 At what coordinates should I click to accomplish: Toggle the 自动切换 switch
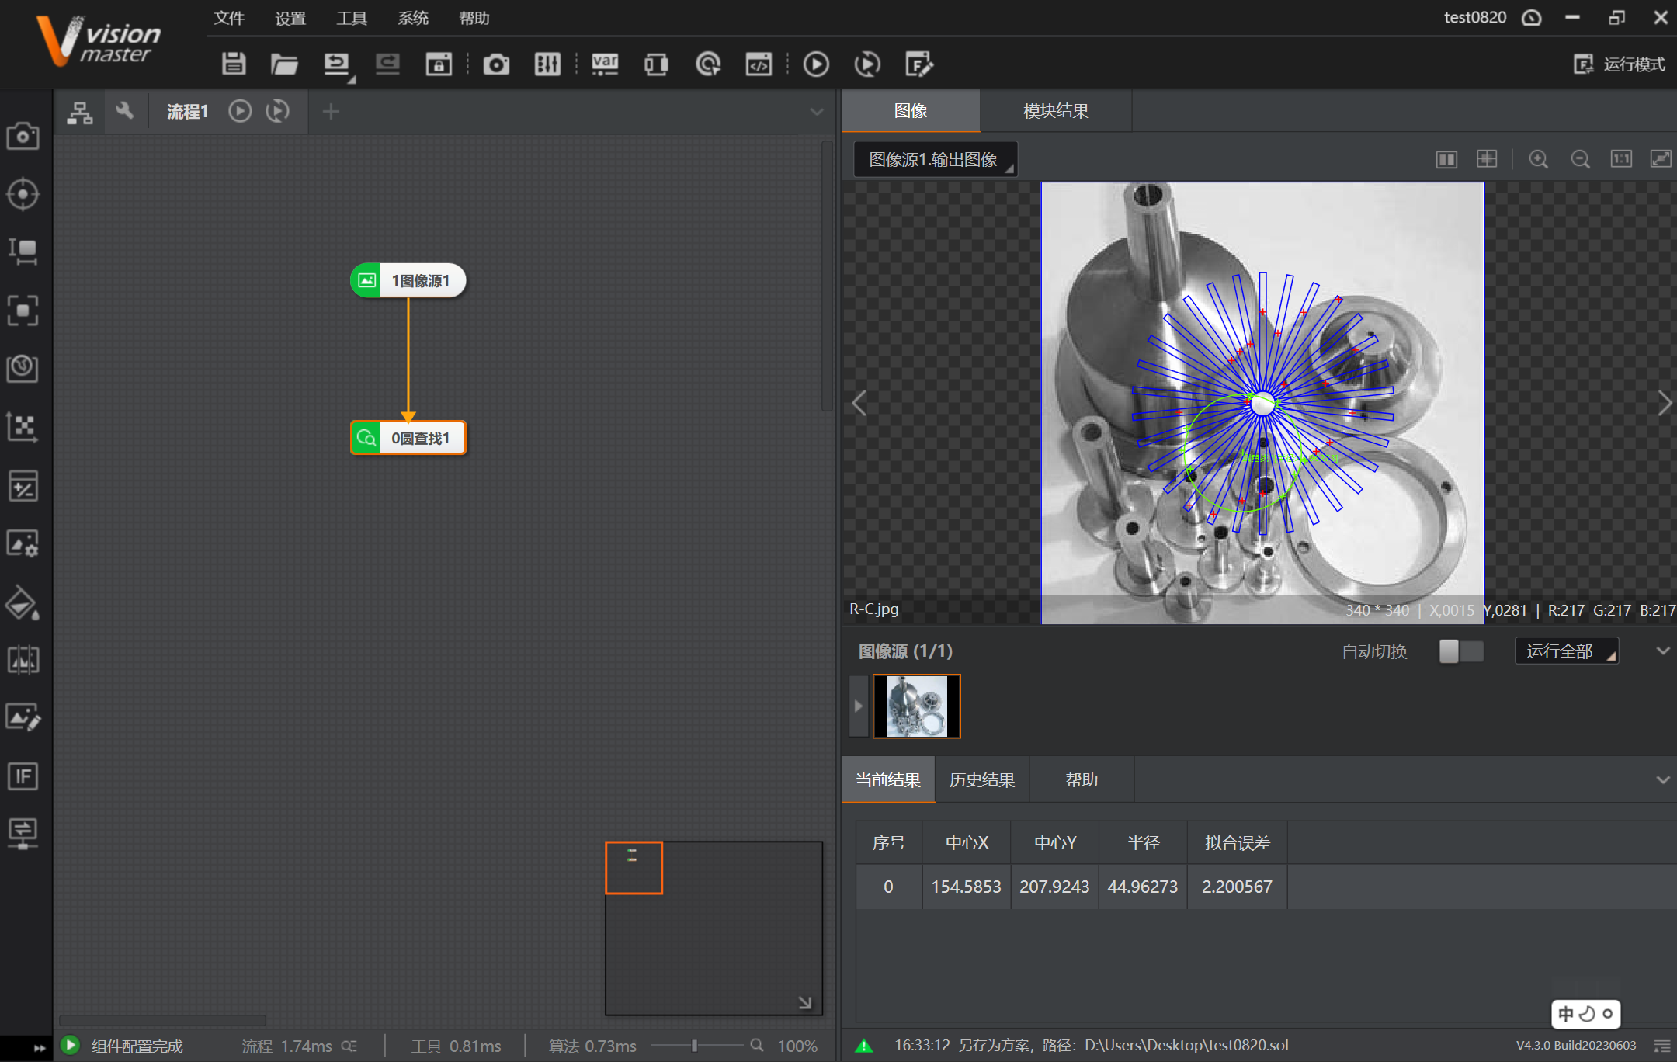(1461, 651)
